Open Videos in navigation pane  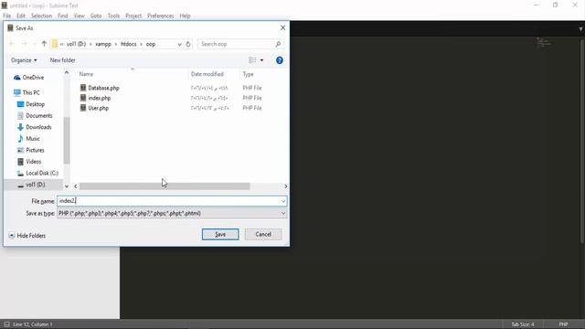(x=33, y=162)
